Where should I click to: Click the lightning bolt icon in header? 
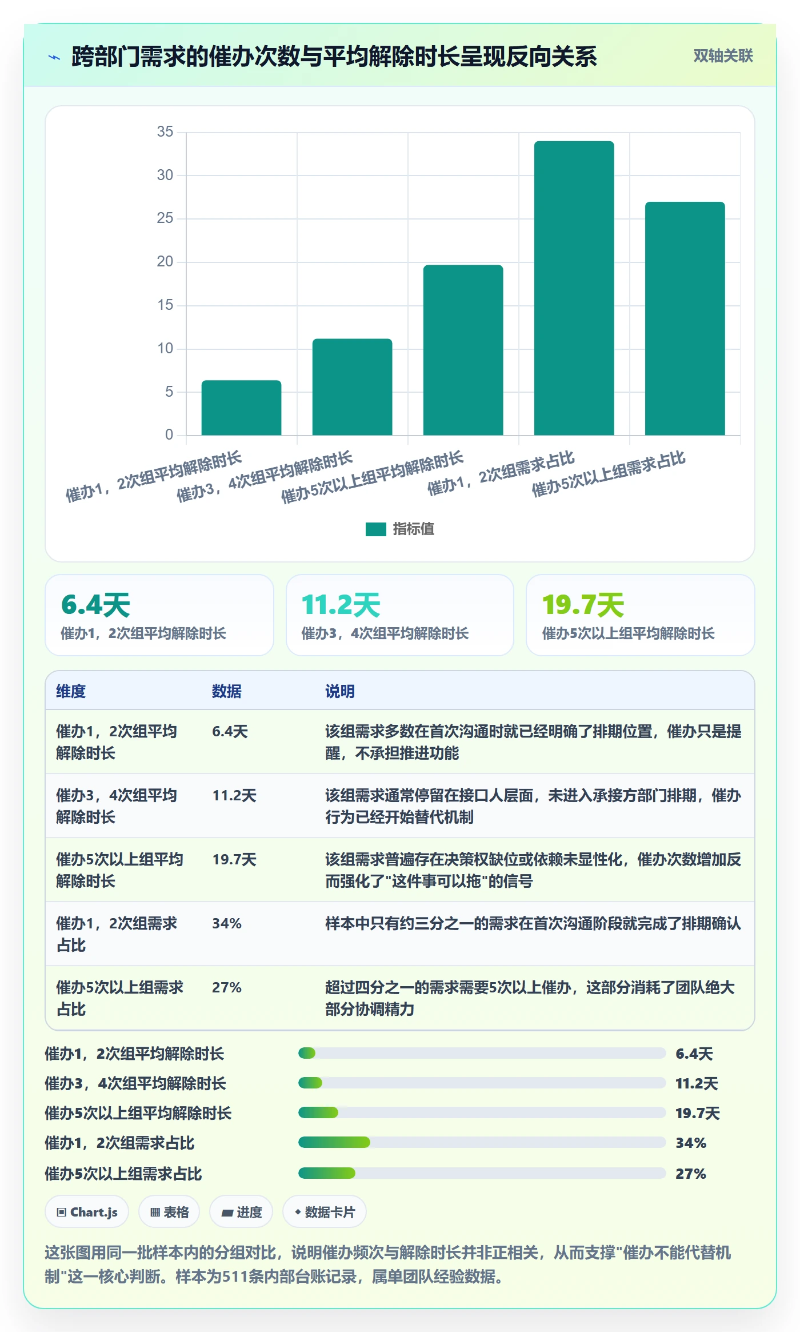click(54, 57)
